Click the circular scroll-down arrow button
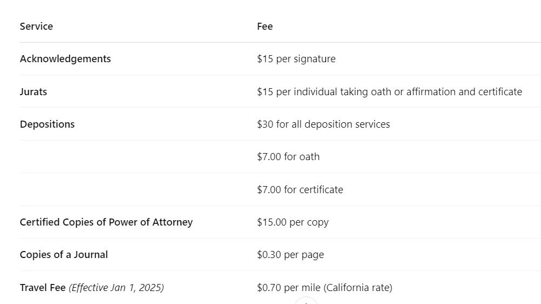541x304 pixels. pos(306,301)
